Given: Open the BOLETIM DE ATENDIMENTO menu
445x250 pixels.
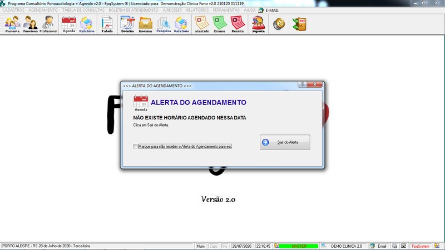Looking at the screenshot, I should pyautogui.click(x=133, y=10).
